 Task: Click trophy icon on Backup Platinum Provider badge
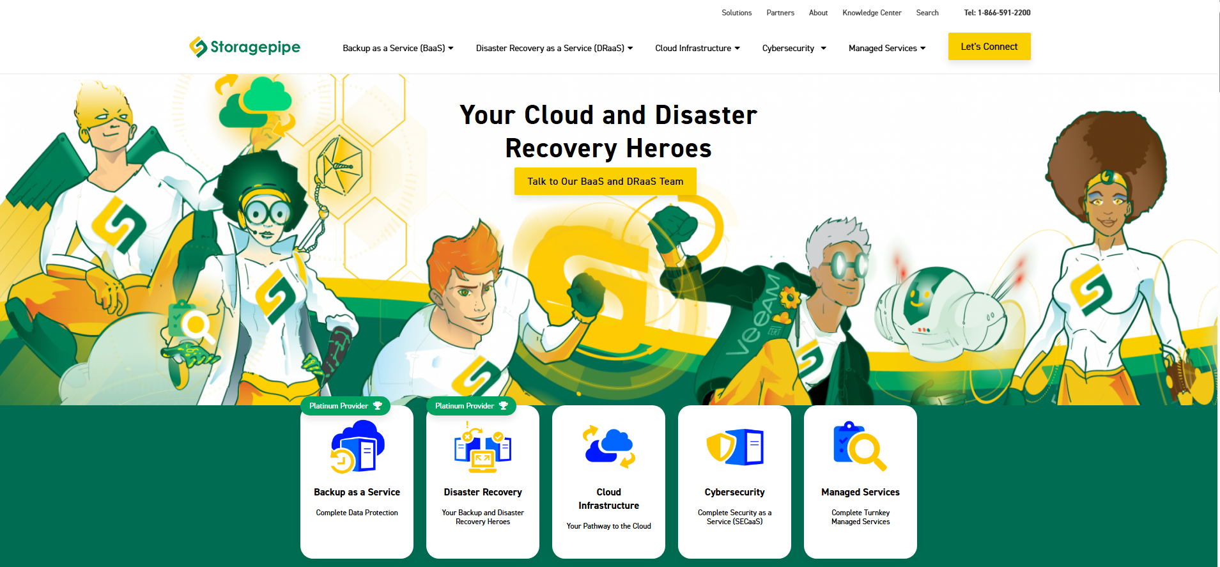tap(378, 406)
